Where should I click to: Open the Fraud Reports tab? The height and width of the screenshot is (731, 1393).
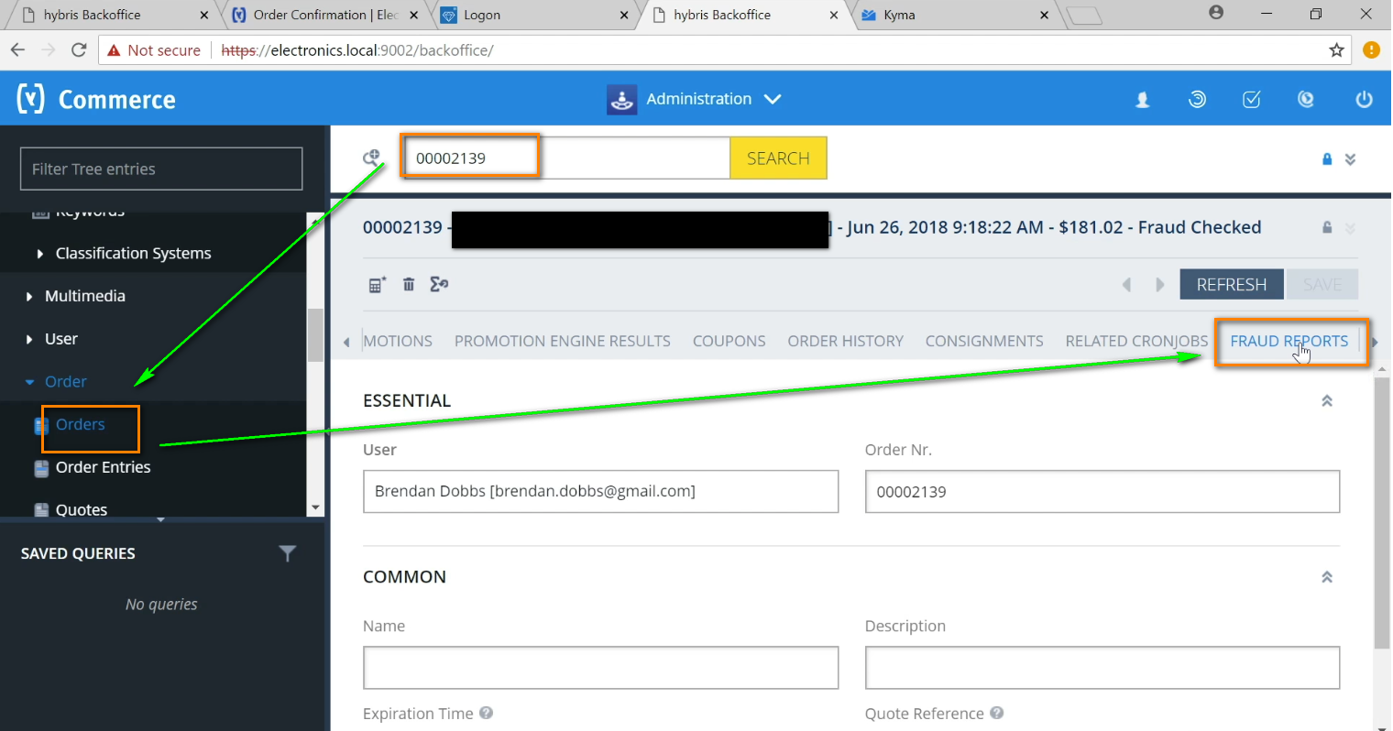[x=1289, y=341]
